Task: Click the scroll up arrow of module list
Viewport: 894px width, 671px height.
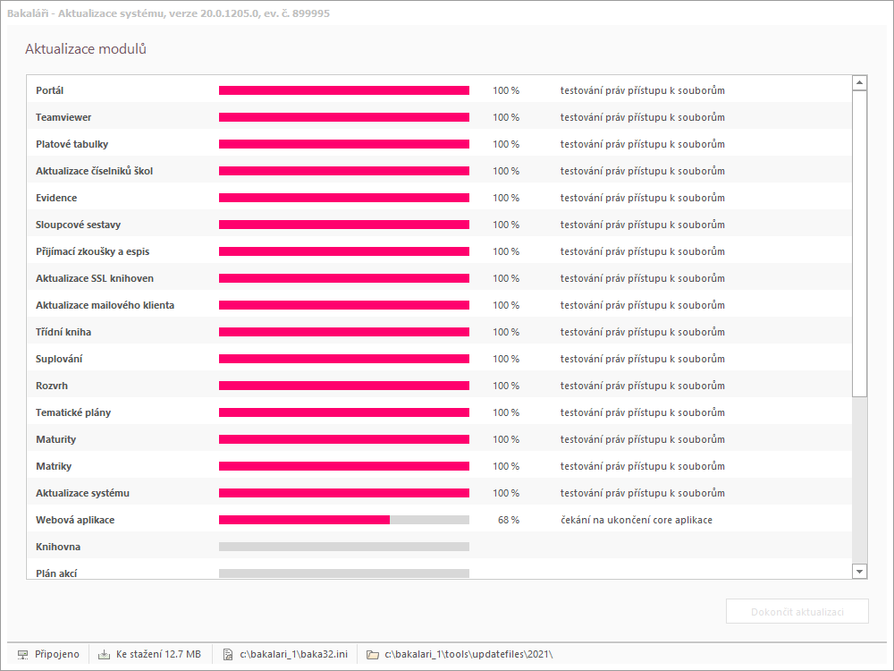Action: [x=860, y=83]
